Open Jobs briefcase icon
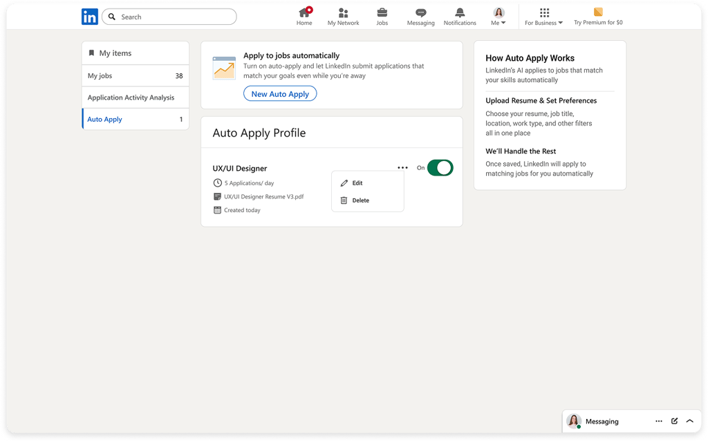This screenshot has height=441, width=708. [382, 12]
